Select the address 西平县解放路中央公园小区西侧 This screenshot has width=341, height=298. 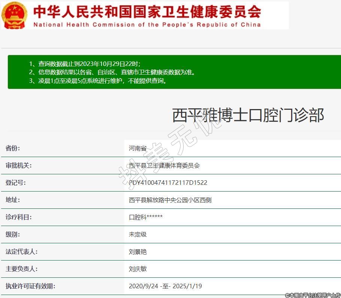coord(170,200)
